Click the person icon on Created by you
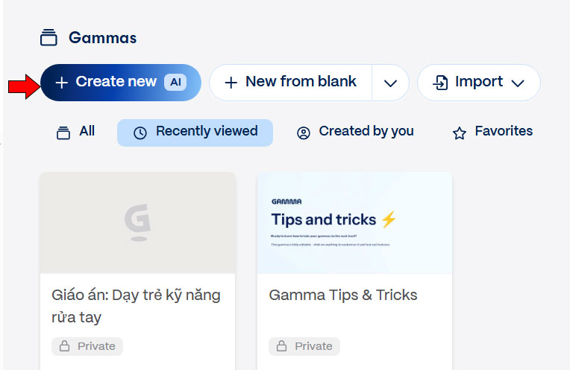 point(304,133)
